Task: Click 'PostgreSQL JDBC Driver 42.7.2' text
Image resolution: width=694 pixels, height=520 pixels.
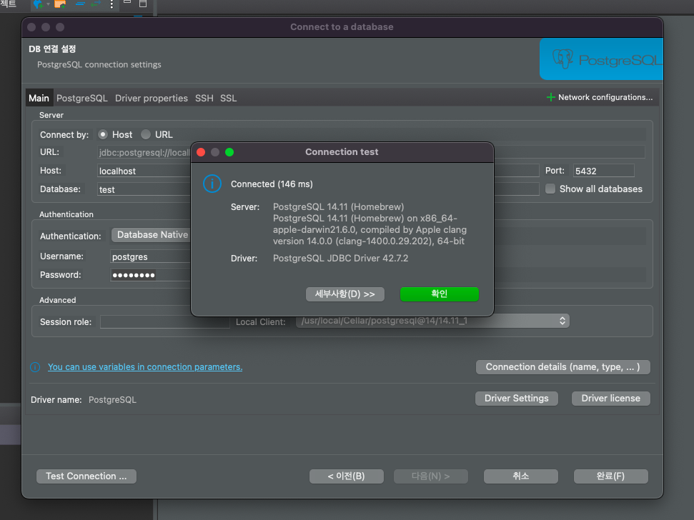Action: 340,259
